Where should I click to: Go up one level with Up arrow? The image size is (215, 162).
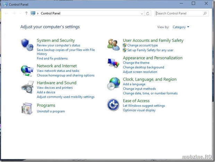click(x=26, y=13)
